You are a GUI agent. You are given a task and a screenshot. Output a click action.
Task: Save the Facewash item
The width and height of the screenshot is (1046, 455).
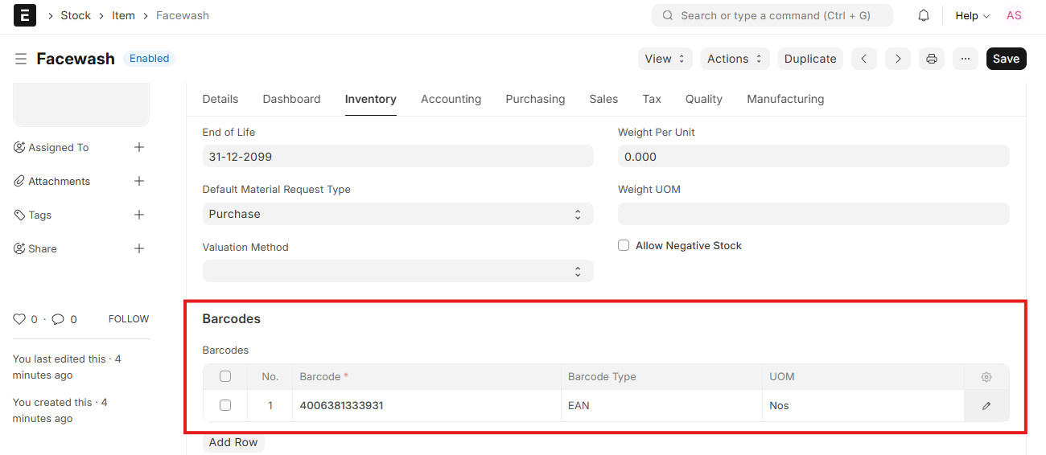[1006, 59]
